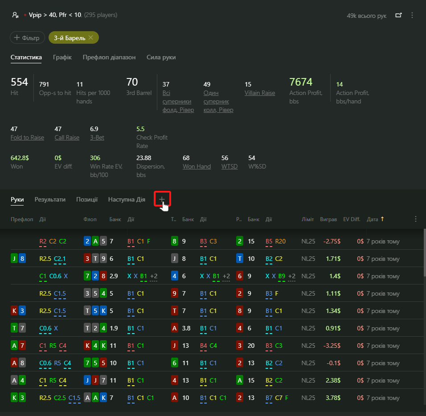Click the Fold to Raise stat link
The width and height of the screenshot is (426, 416).
coord(27,138)
